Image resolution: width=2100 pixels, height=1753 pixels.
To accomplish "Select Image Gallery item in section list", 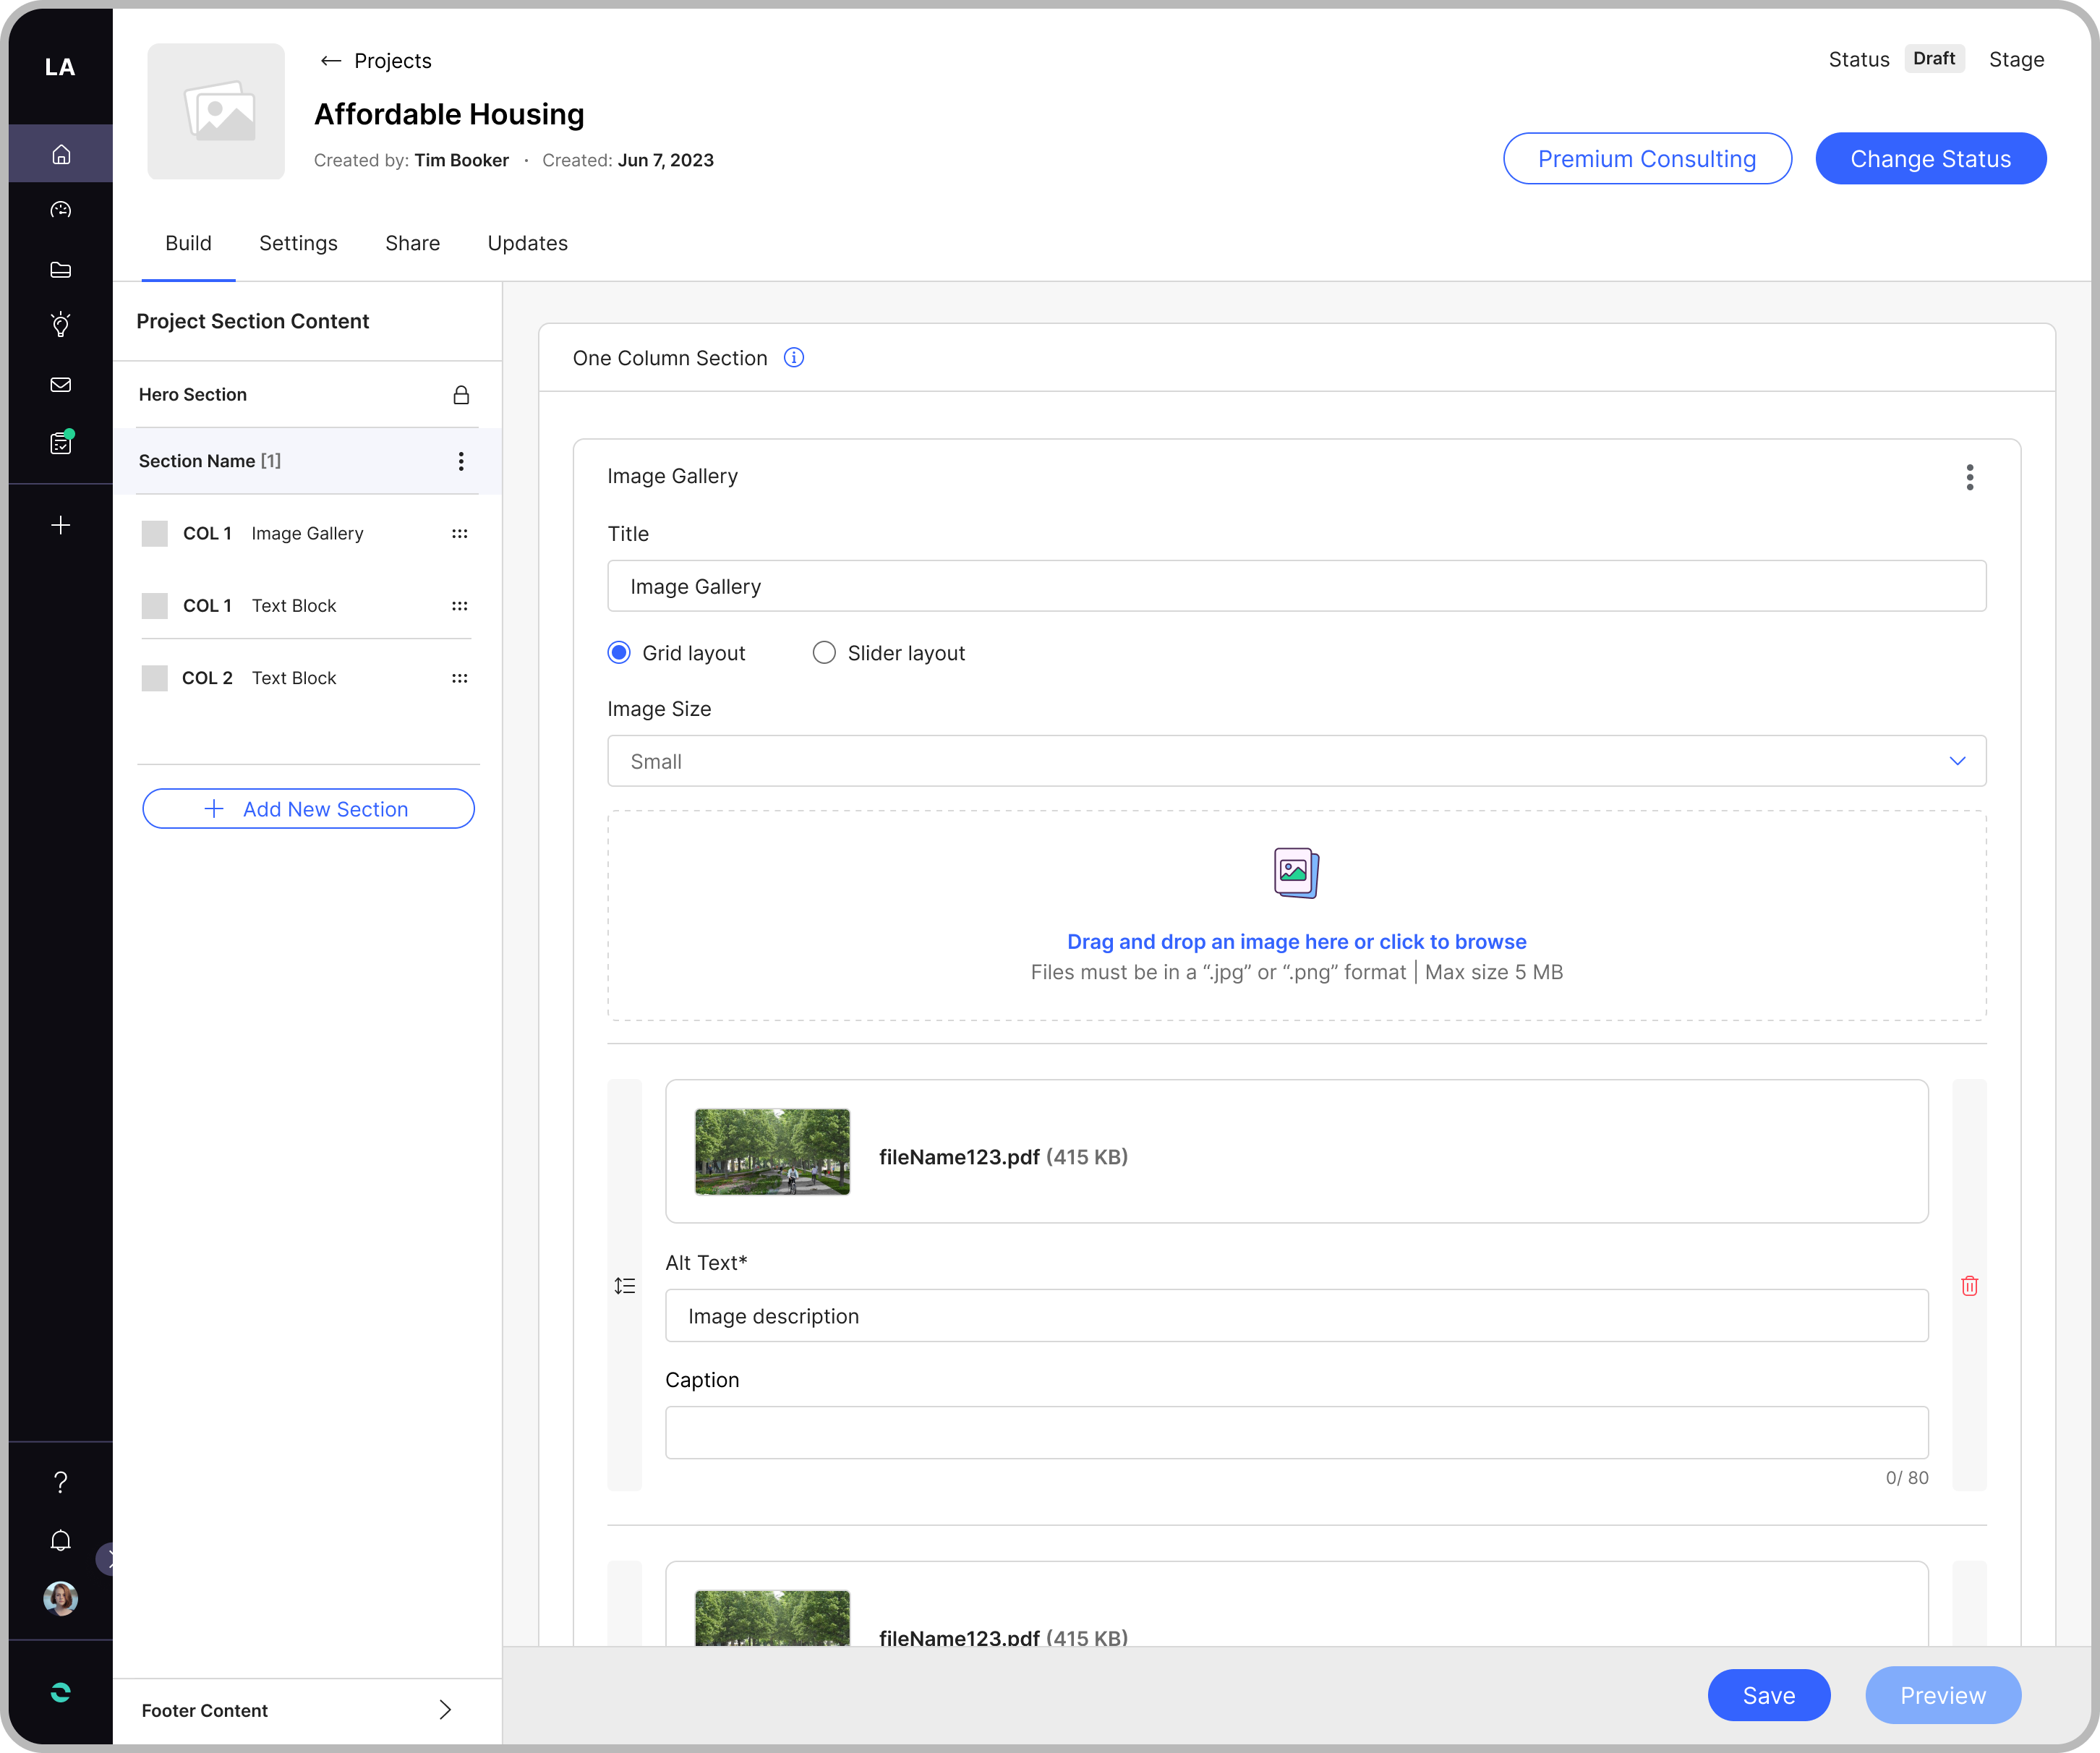I will click(307, 534).
